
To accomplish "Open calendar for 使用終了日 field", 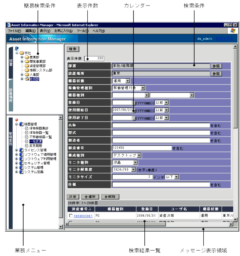I will coord(134,118).
